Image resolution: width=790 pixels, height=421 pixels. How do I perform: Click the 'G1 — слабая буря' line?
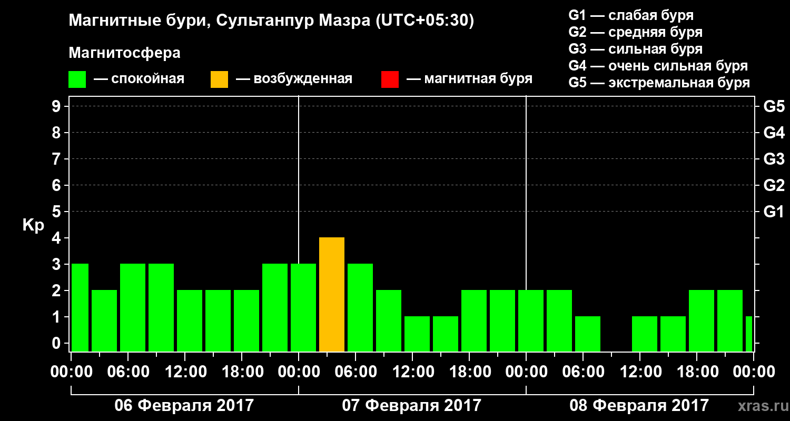[x=631, y=15]
